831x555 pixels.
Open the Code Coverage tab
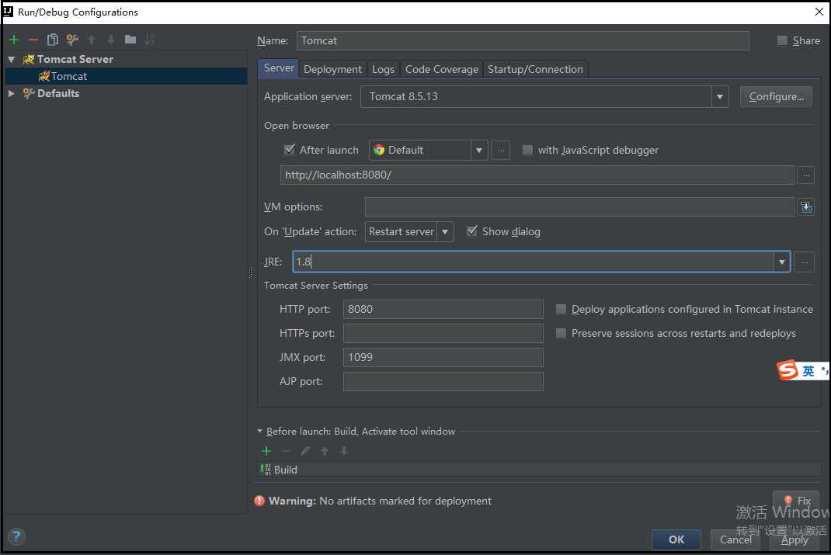click(x=441, y=69)
